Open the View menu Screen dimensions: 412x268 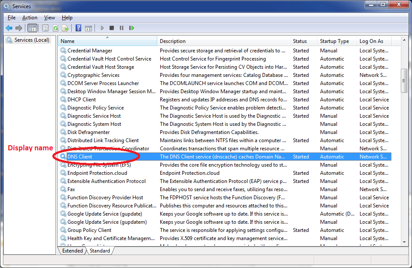tap(49, 18)
